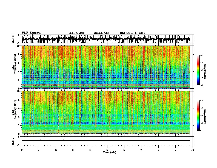The image size is (217, 168).
Task: Click the log(PSD) label beside ch.1 colorbar
Action: pos(205,72)
